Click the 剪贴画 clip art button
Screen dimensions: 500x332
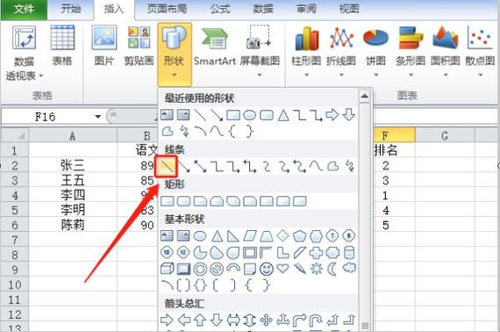[x=139, y=46]
